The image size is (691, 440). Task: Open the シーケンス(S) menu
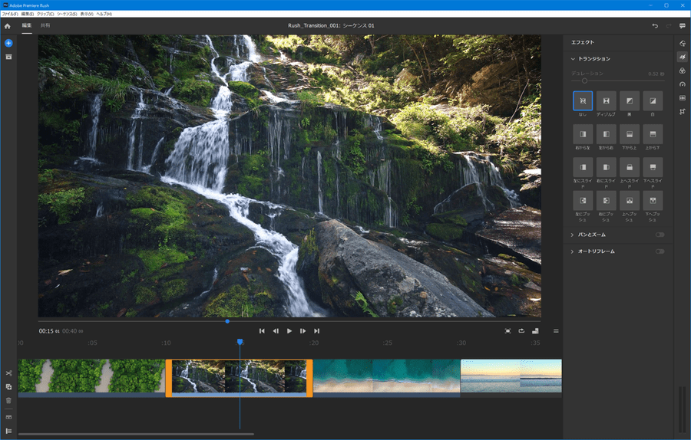pyautogui.click(x=67, y=14)
